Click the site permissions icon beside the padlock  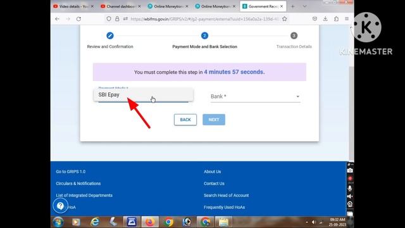[x=125, y=19]
